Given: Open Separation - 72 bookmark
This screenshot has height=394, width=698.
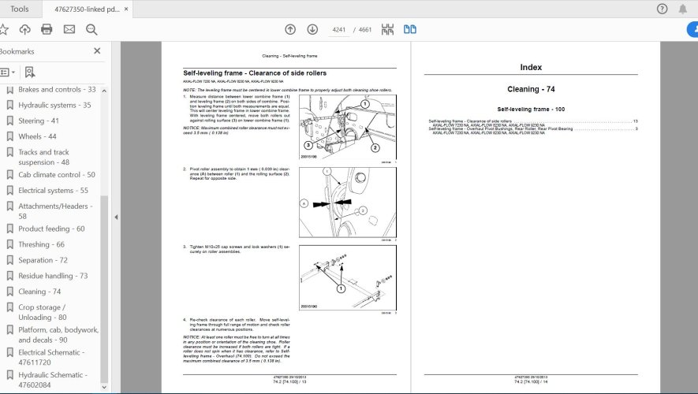Looking at the screenshot, I should pyautogui.click(x=43, y=260).
